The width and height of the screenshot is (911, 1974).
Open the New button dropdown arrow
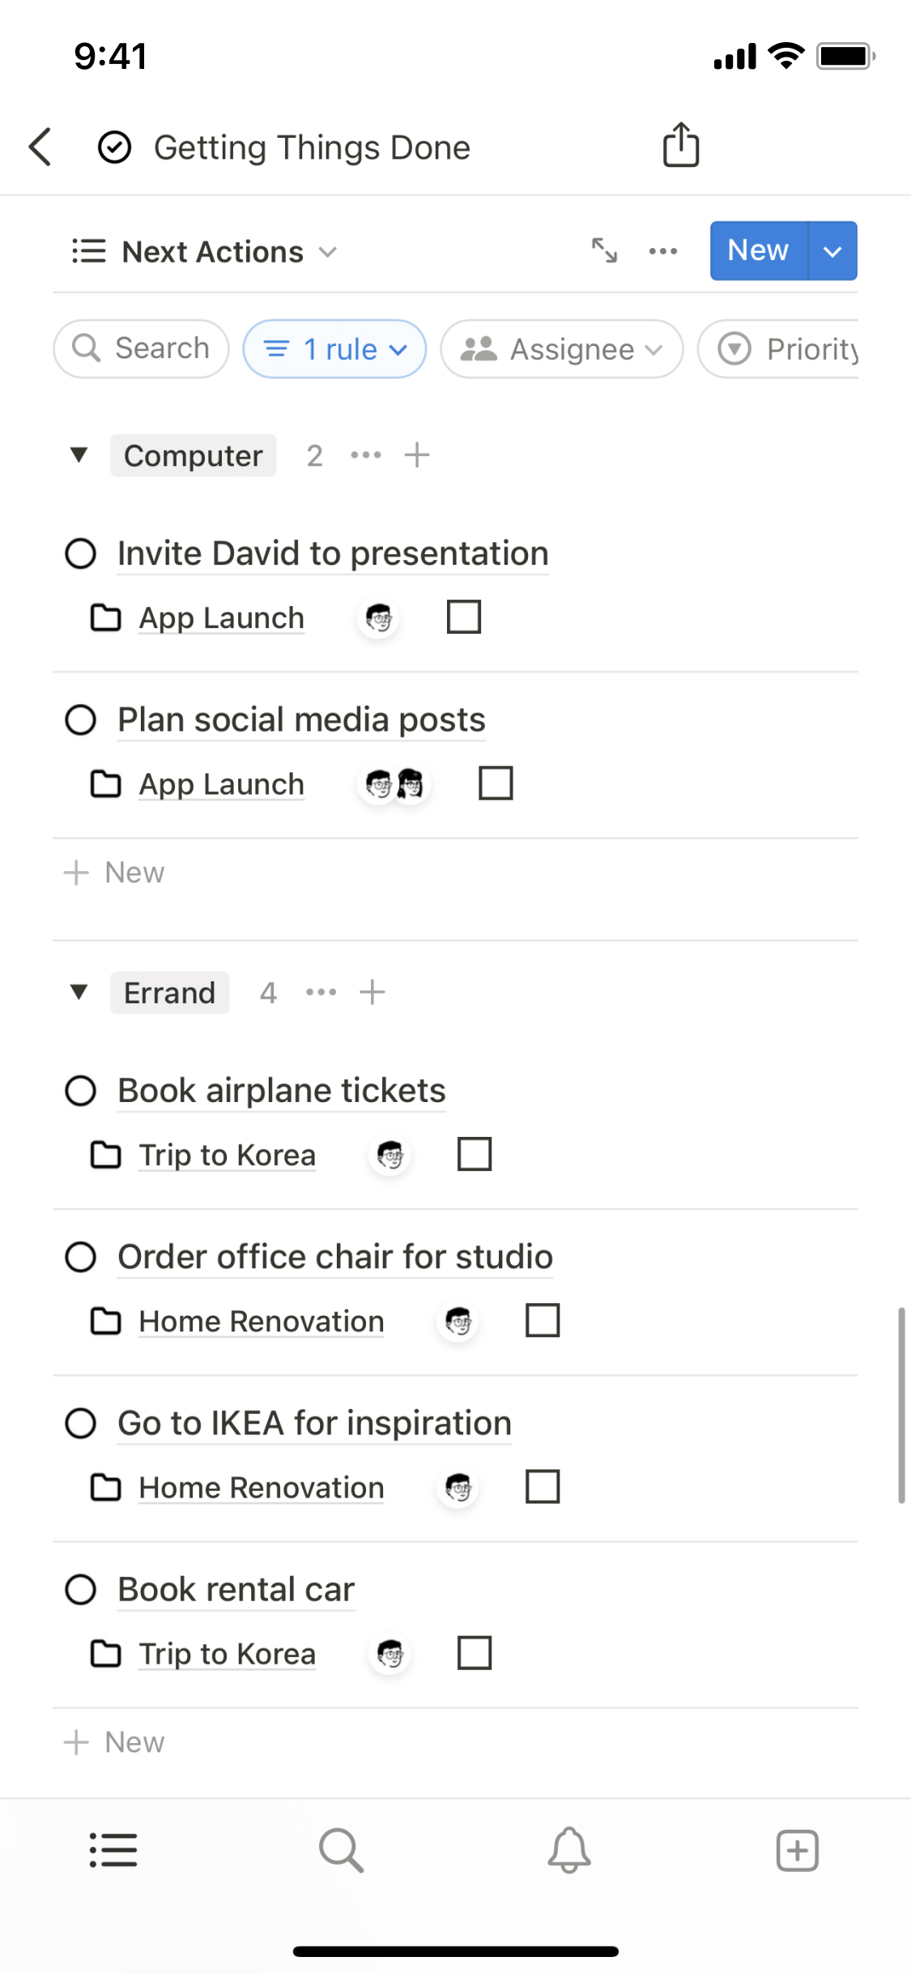pyautogui.click(x=832, y=251)
